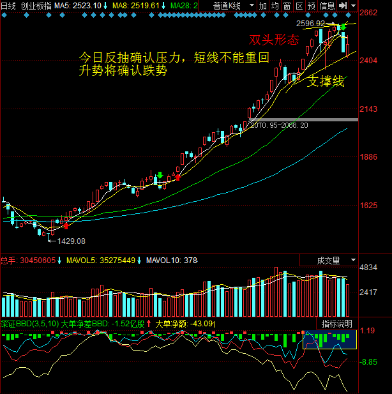Screen dimensions: 392x394
Task: Click the 2596.92 high price label
Action: [x=310, y=24]
